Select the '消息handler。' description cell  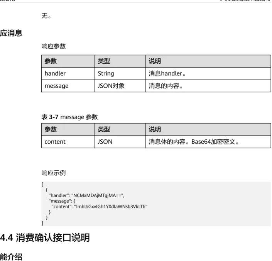coord(208,74)
